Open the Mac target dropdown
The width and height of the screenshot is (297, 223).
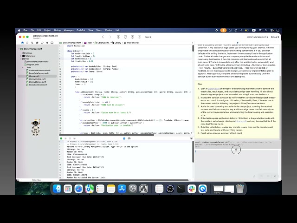click(x=148, y=37)
